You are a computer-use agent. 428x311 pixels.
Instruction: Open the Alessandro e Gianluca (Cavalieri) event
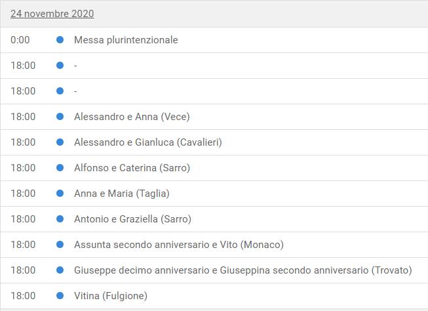[148, 142]
